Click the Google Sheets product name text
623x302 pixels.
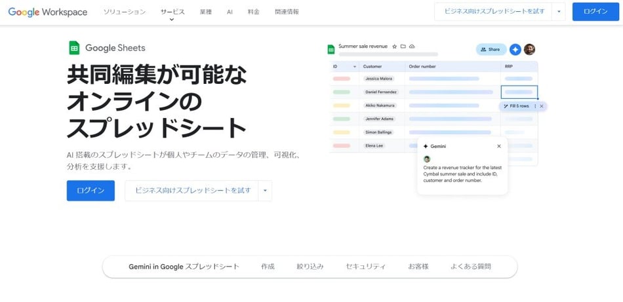tap(115, 48)
